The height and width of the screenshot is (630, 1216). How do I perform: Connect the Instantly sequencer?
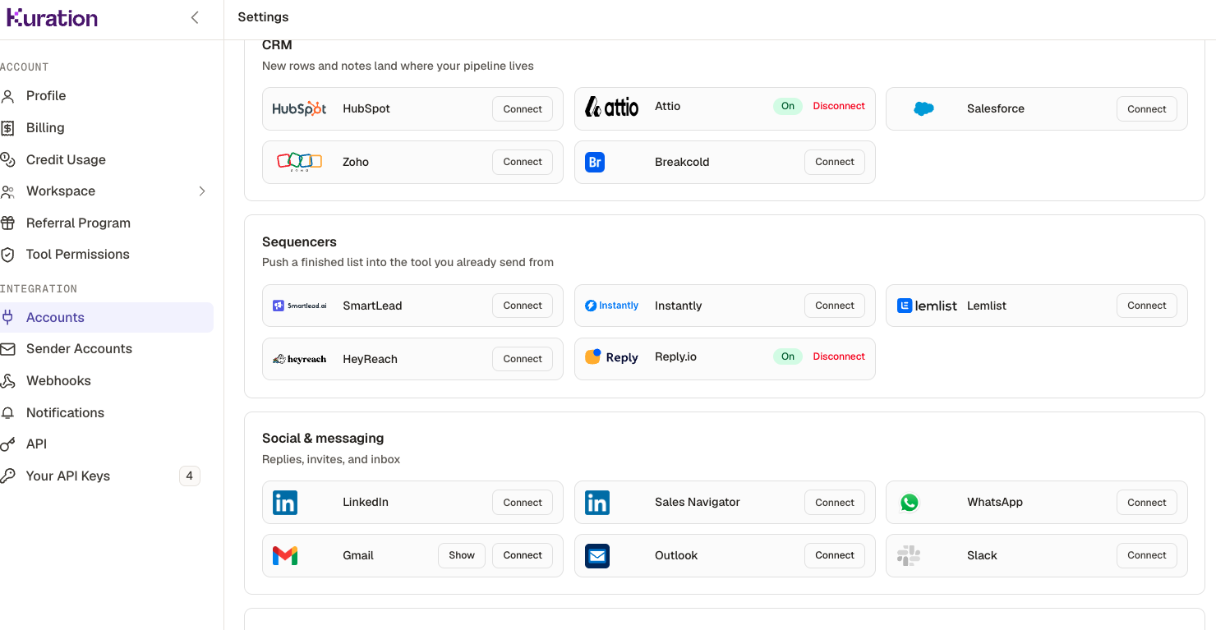pos(835,306)
